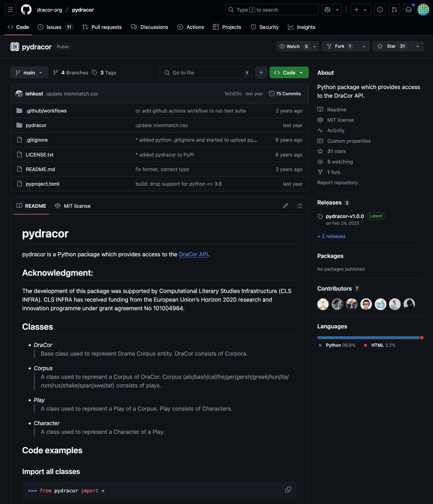Switch to the MIT license tab
The image size is (433, 504).
pyautogui.click(x=73, y=206)
